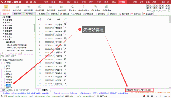Collapse the 财务分析 tree node
Viewport: 171px width, 98px height.
coord(2,17)
